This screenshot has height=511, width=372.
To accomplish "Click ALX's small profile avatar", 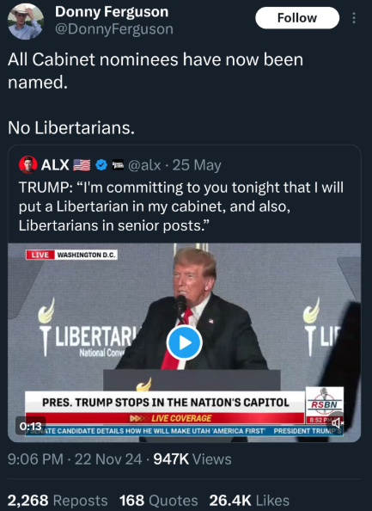I will coord(28,164).
